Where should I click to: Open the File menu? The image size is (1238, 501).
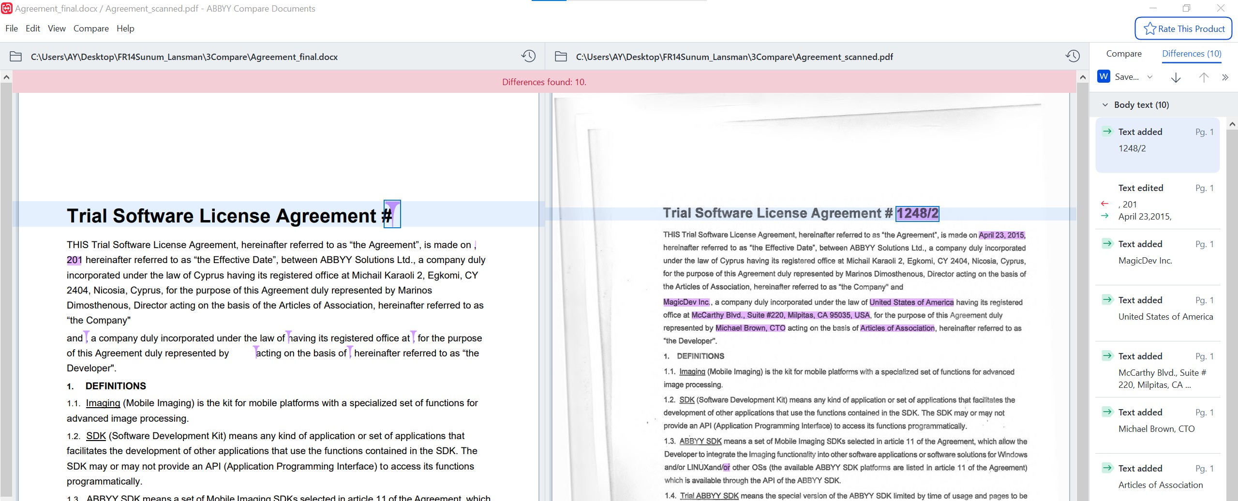12,29
